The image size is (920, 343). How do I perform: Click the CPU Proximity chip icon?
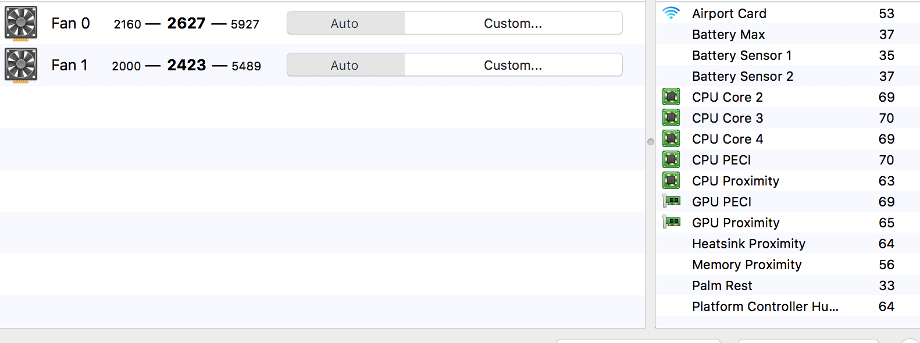(x=671, y=180)
